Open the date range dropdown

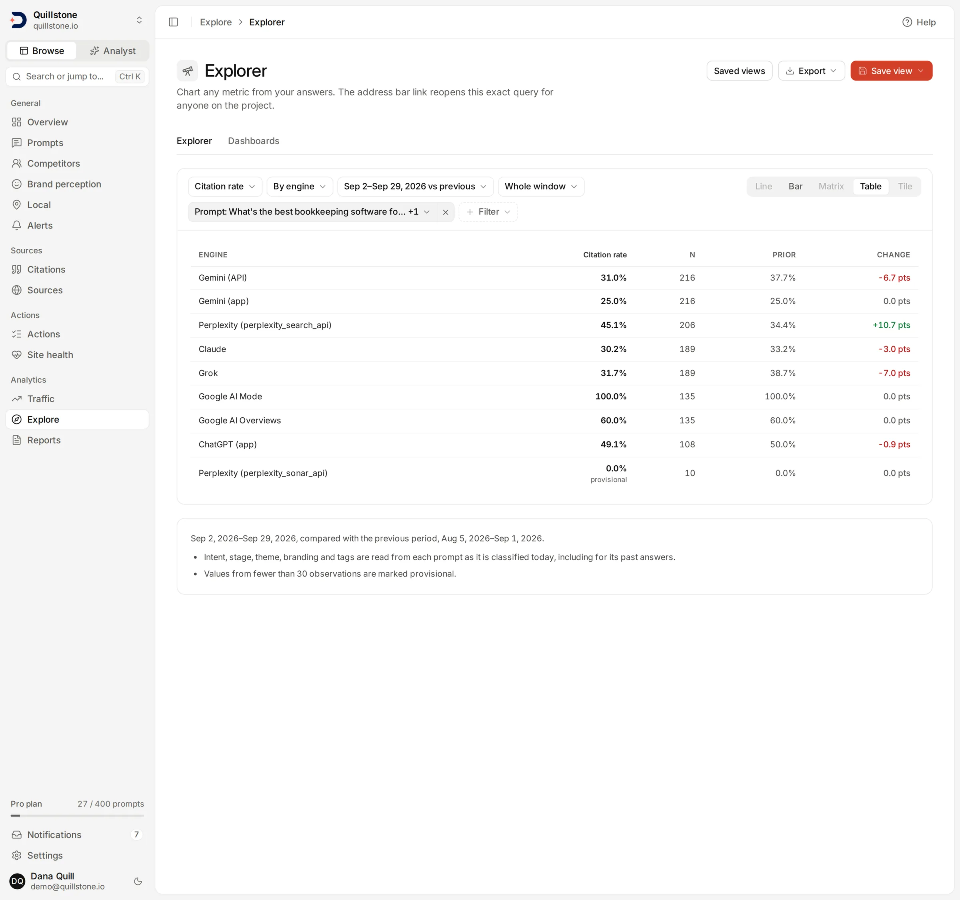(x=415, y=186)
